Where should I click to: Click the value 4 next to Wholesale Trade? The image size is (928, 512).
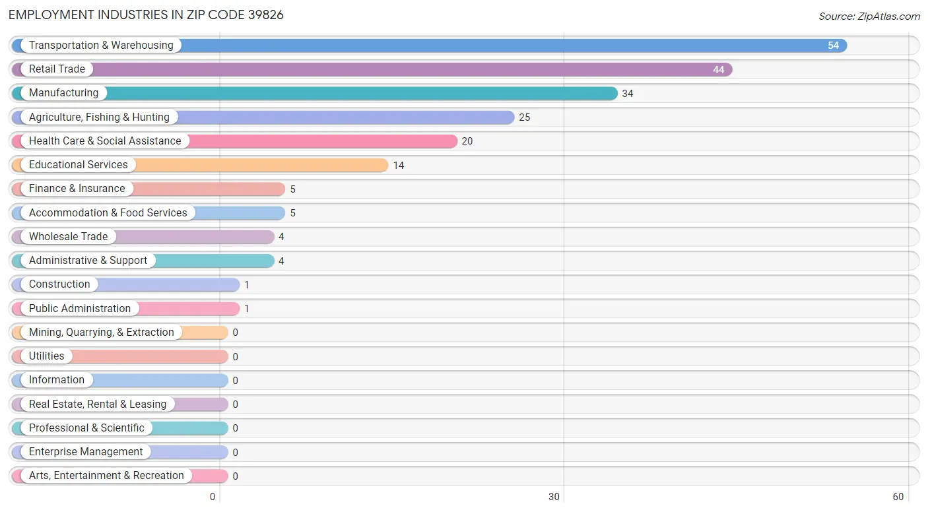point(281,237)
